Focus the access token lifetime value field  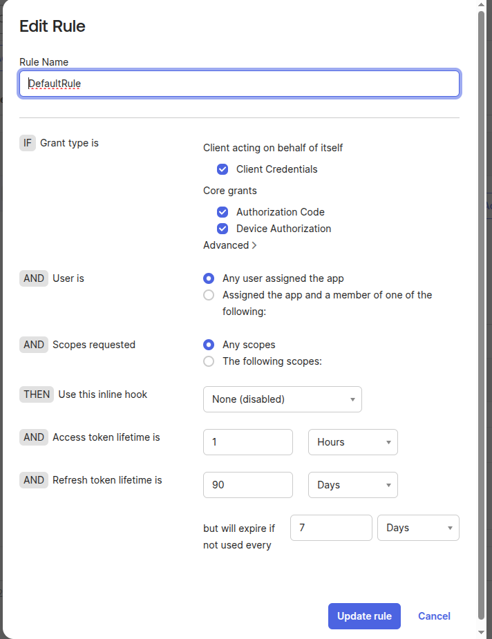pyautogui.click(x=247, y=442)
